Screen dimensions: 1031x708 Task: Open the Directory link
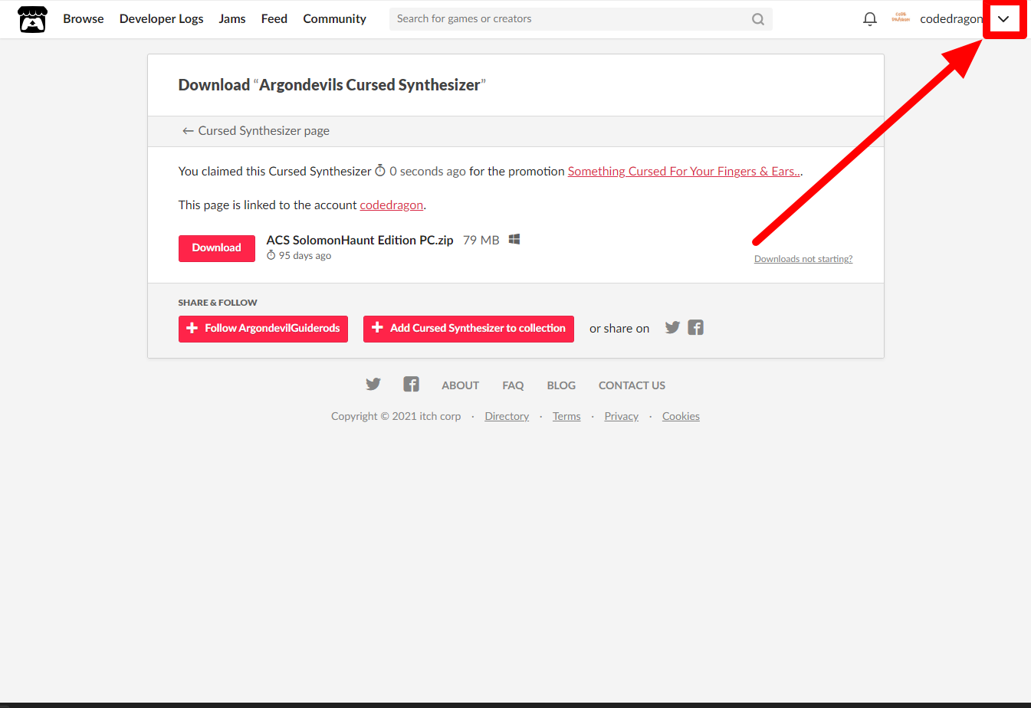507,417
